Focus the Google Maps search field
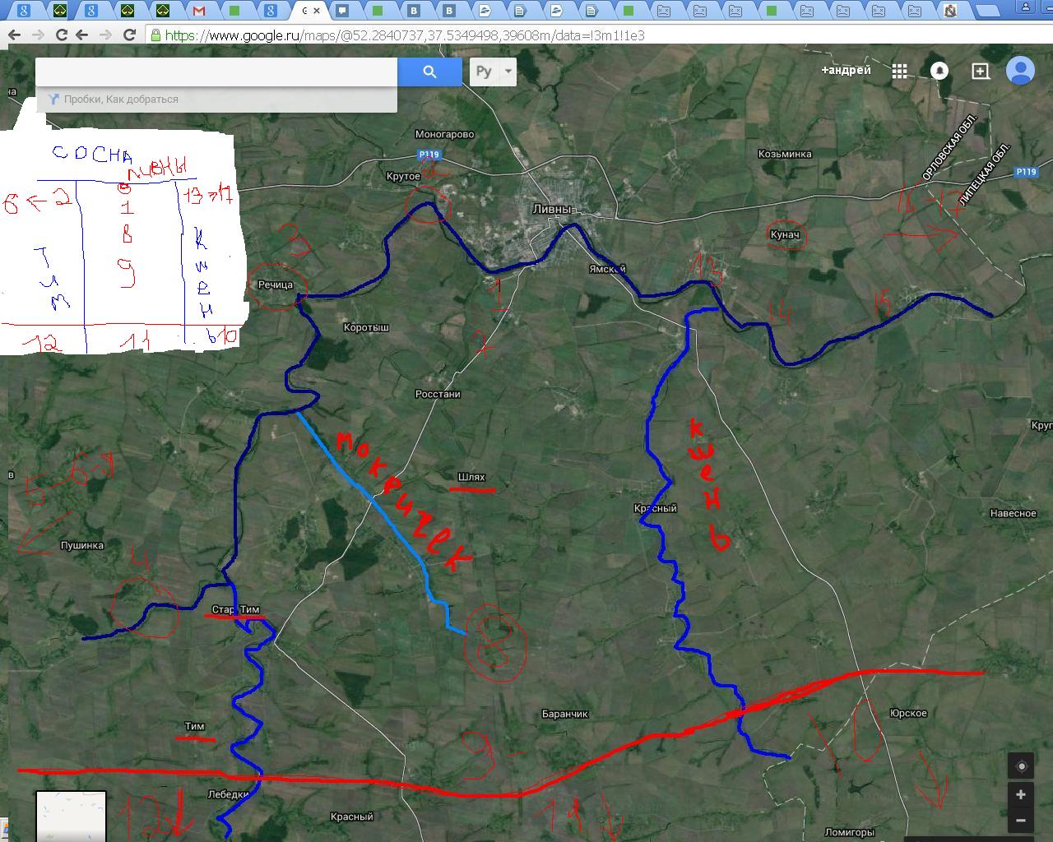This screenshot has height=842, width=1053. coord(216,72)
